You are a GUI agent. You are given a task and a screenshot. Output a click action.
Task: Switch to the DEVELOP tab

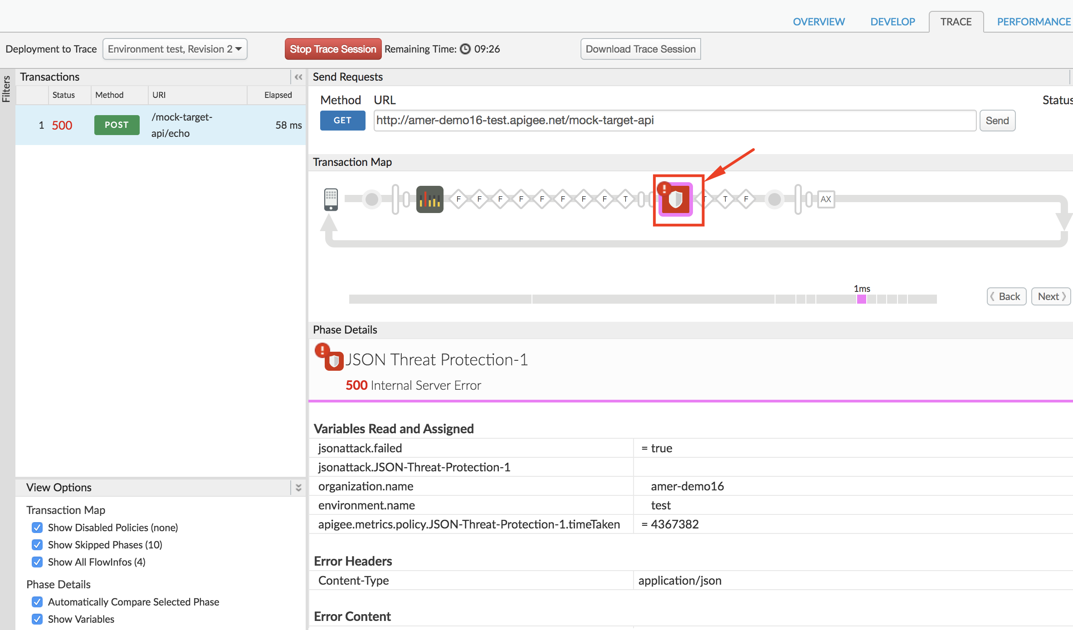pos(893,22)
